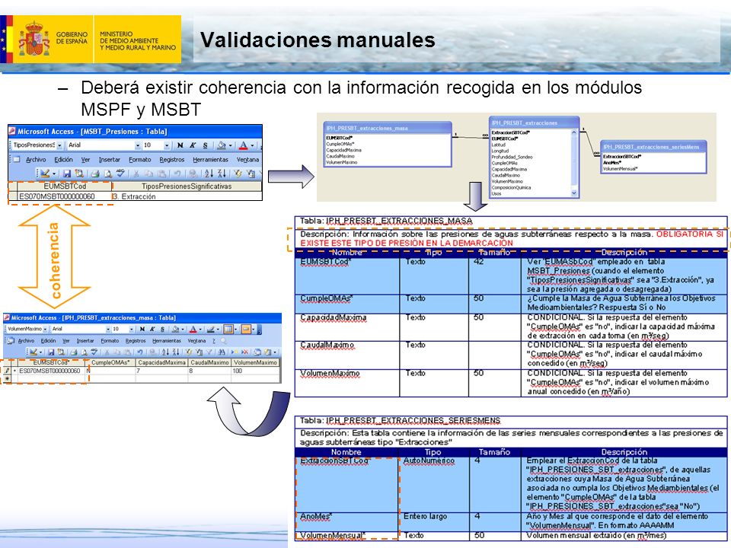Select ComposicionQuimica field in relationships diagram
Screen dimensions: 731x548
[x=511, y=187]
